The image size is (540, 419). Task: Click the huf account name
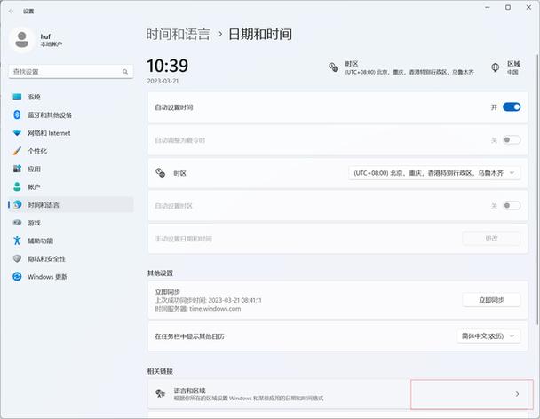click(45, 36)
